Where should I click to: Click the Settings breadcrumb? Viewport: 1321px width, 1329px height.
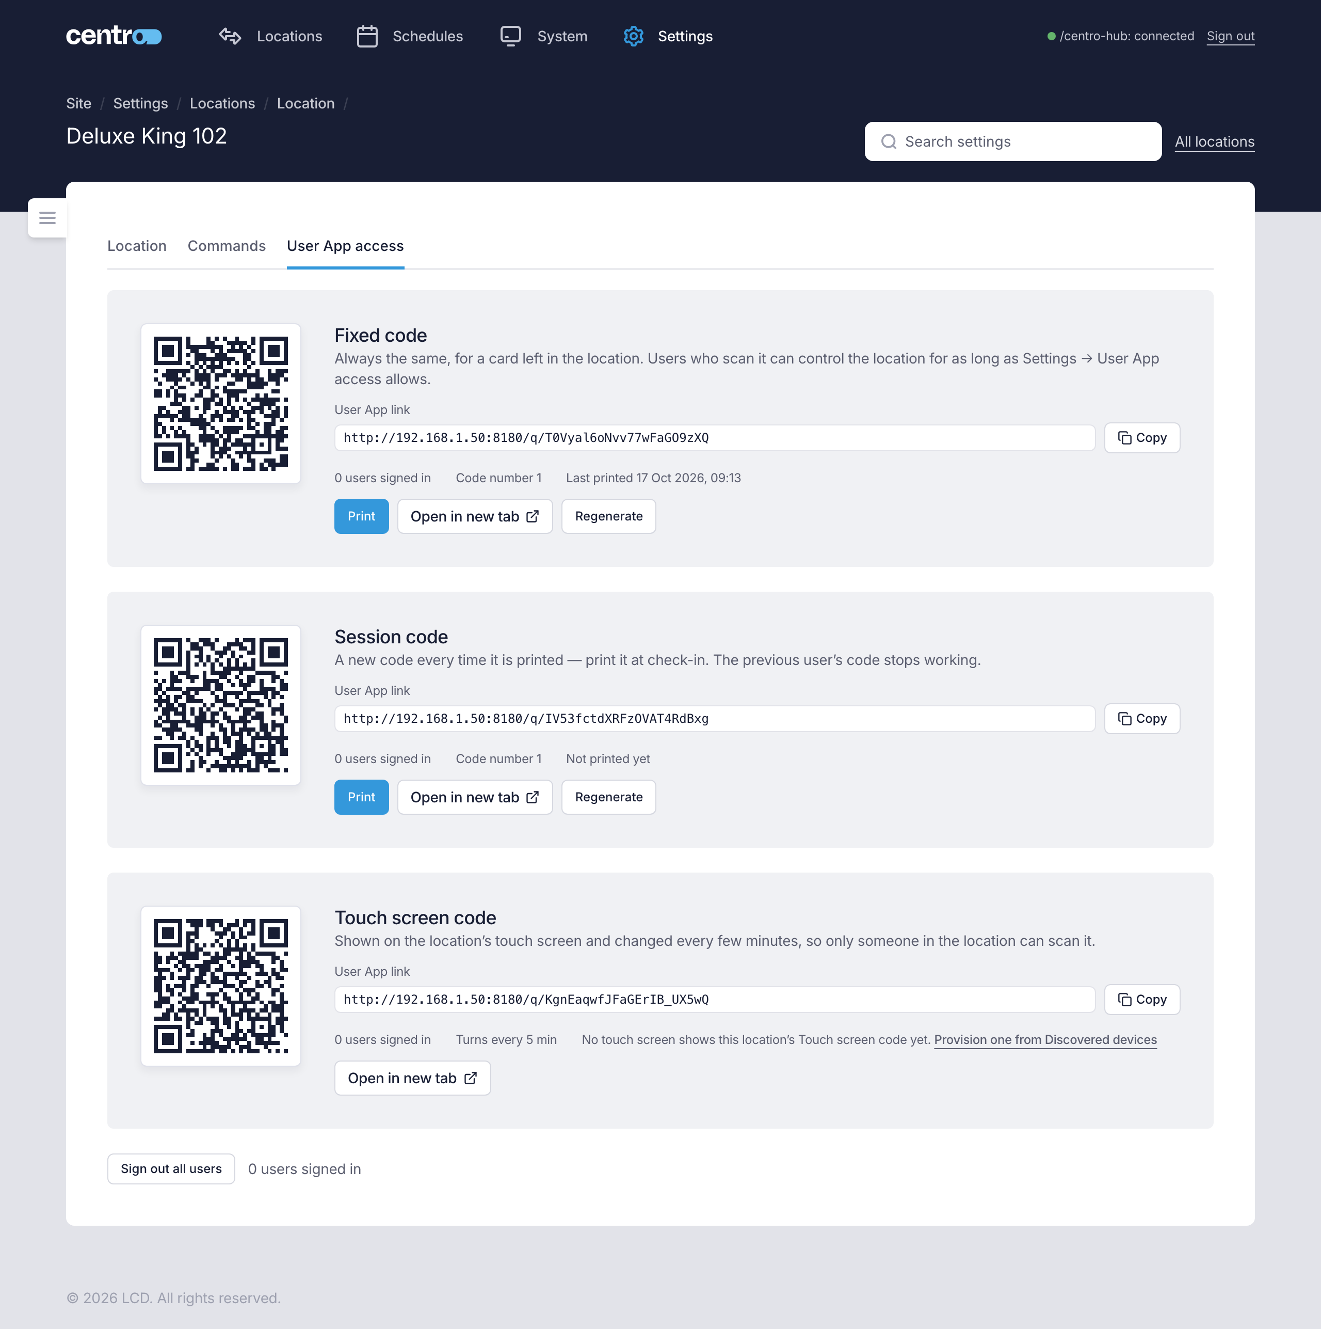pos(140,103)
